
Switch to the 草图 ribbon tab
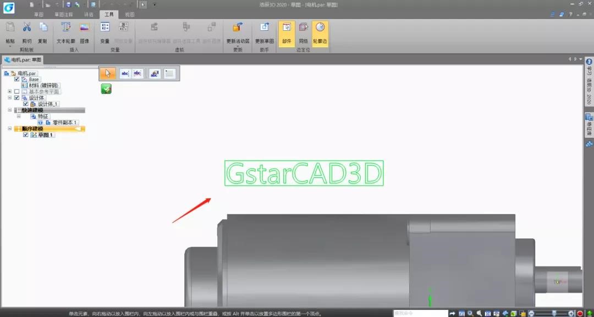pyautogui.click(x=38, y=15)
